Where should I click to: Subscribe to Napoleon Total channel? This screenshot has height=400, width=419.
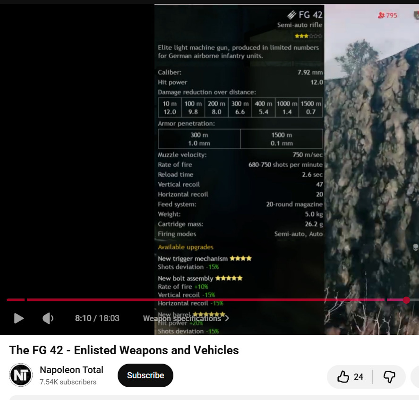(145, 375)
